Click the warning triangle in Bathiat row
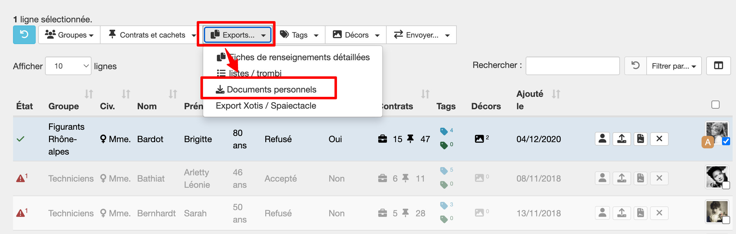This screenshot has height=234, width=736. click(x=20, y=178)
